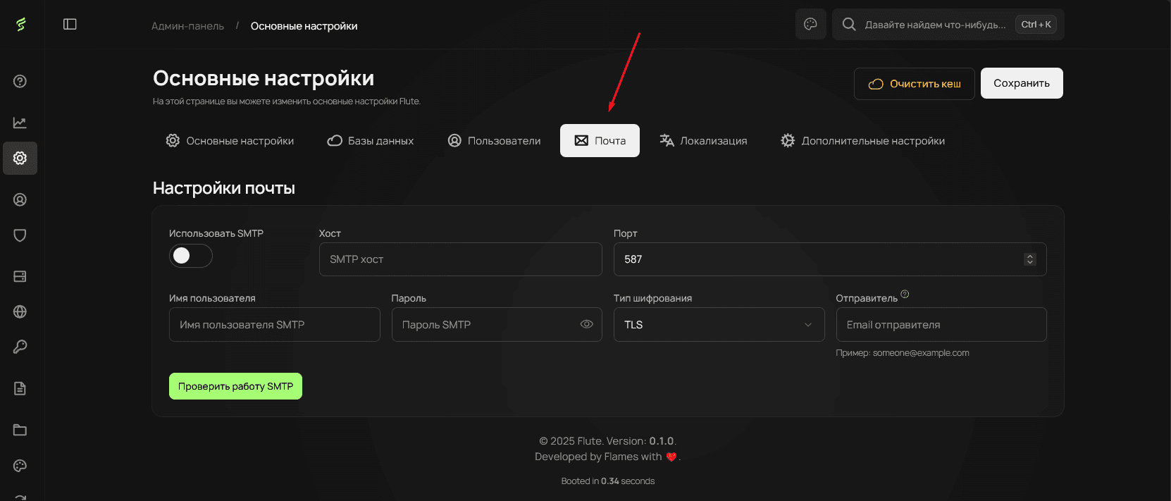Switch to the Локализация tab
This screenshot has width=1171, height=501.
tap(703, 141)
